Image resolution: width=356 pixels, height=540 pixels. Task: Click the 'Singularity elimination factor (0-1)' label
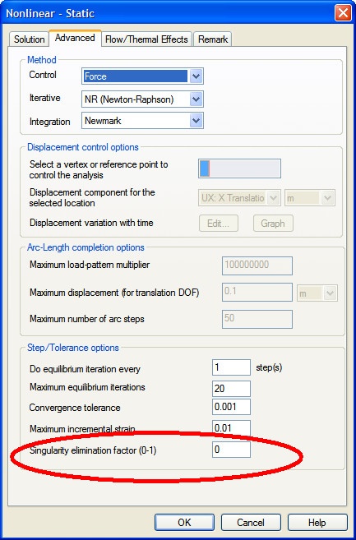[93, 450]
